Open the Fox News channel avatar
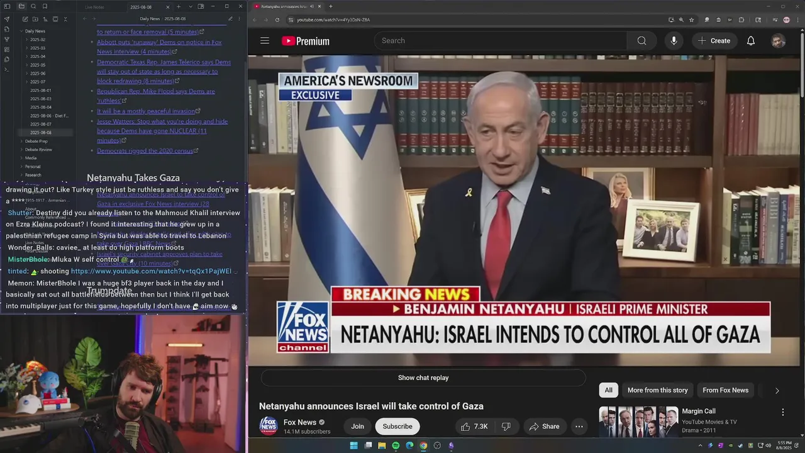805x453 pixels. tap(269, 426)
